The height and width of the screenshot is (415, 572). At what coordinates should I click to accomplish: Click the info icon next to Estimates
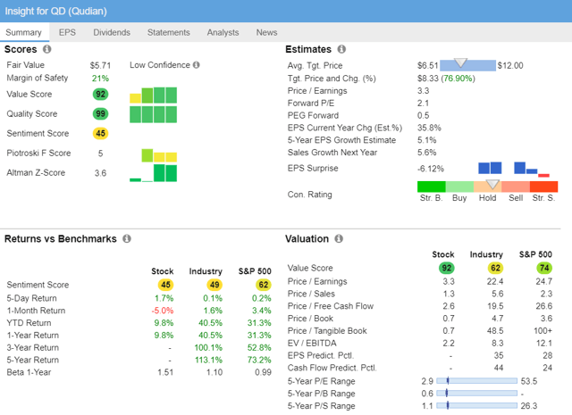341,49
